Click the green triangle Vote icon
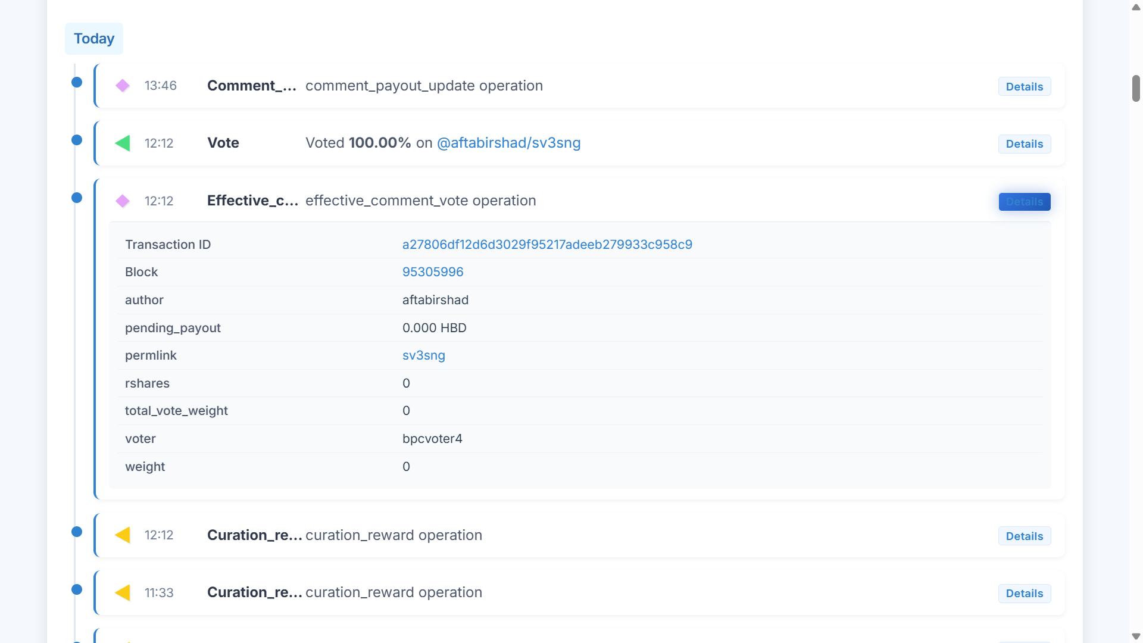Image resolution: width=1143 pixels, height=643 pixels. [123, 143]
